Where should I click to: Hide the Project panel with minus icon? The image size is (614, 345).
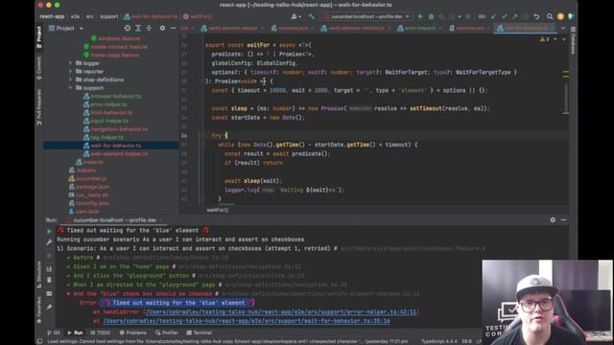pyautogui.click(x=173, y=28)
